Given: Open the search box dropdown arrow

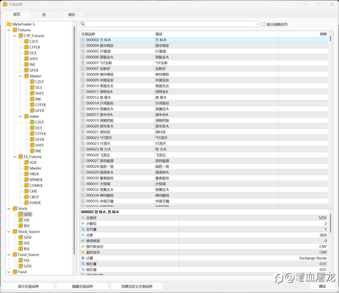Looking at the screenshot, I should coord(257,24).
